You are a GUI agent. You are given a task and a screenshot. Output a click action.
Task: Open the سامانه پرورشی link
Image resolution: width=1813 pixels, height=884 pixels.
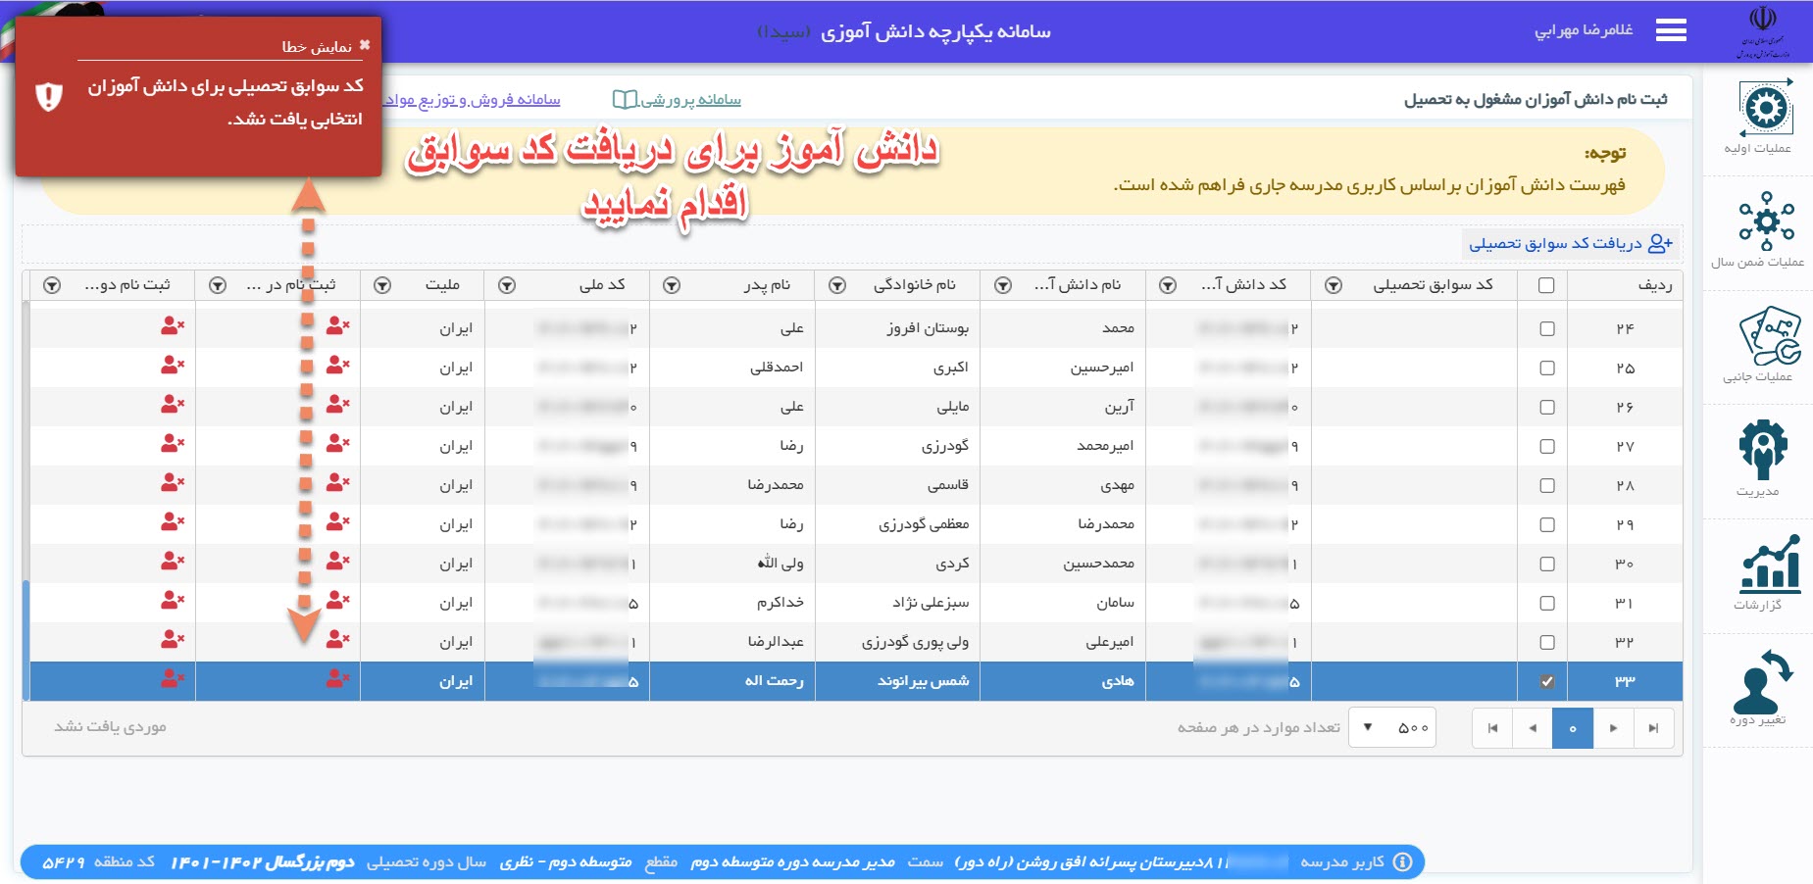tap(678, 100)
